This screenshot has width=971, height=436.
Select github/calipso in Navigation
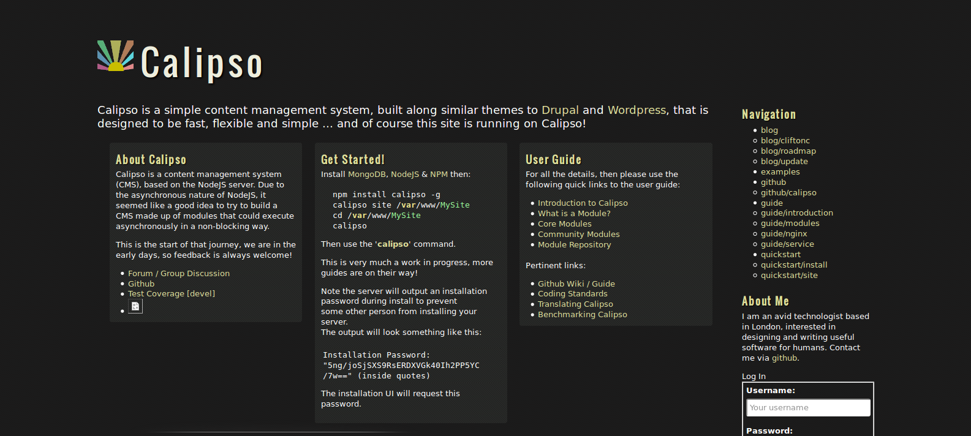[788, 193]
